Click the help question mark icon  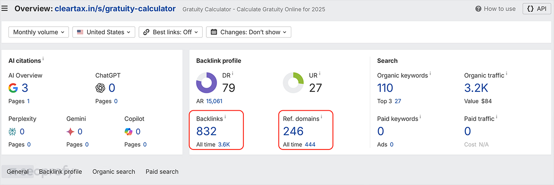pyautogui.click(x=479, y=9)
